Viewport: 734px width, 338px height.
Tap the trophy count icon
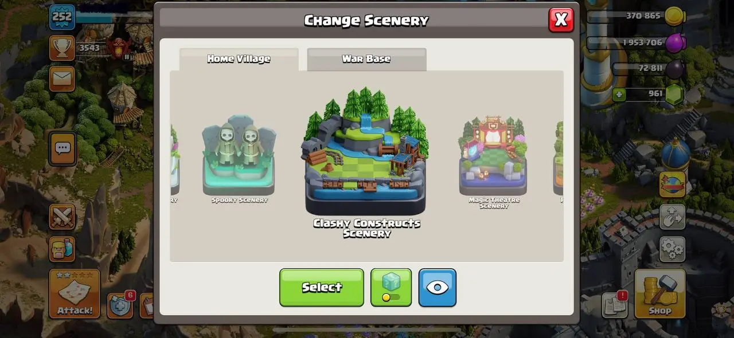tap(62, 48)
